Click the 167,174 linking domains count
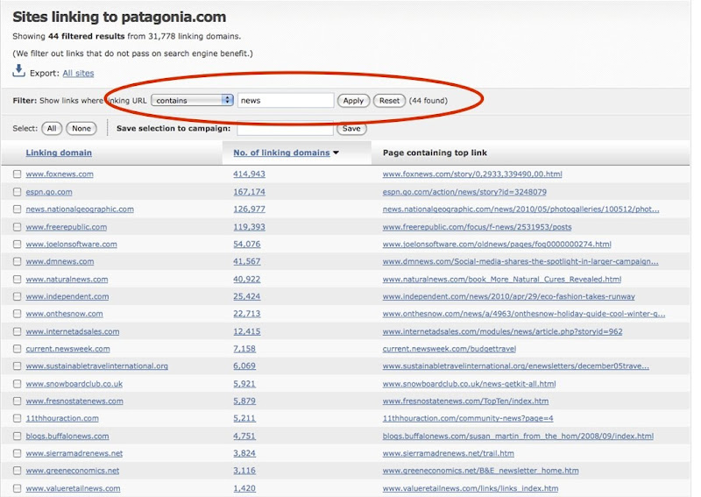701x497 pixels. (249, 191)
